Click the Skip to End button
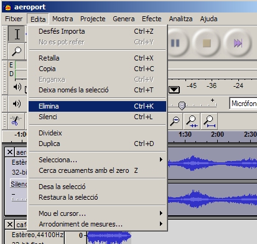This screenshot has height=244, width=257. coord(238,43)
